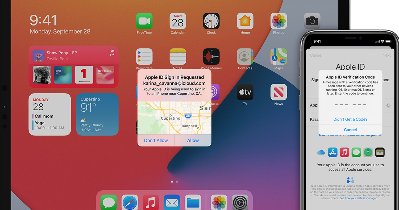The width and height of the screenshot is (399, 210).
Task: Open the Notes app
Action: (x=178, y=57)
